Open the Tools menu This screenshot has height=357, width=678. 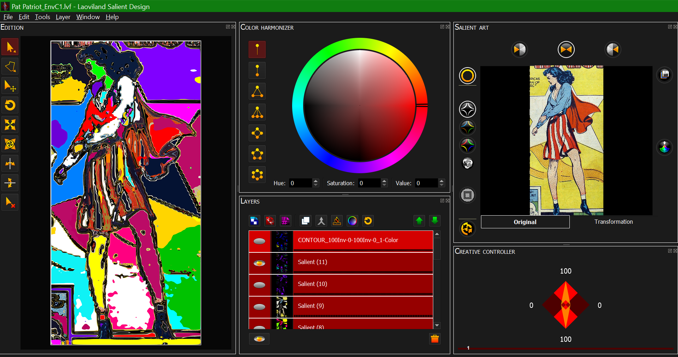[x=42, y=17]
